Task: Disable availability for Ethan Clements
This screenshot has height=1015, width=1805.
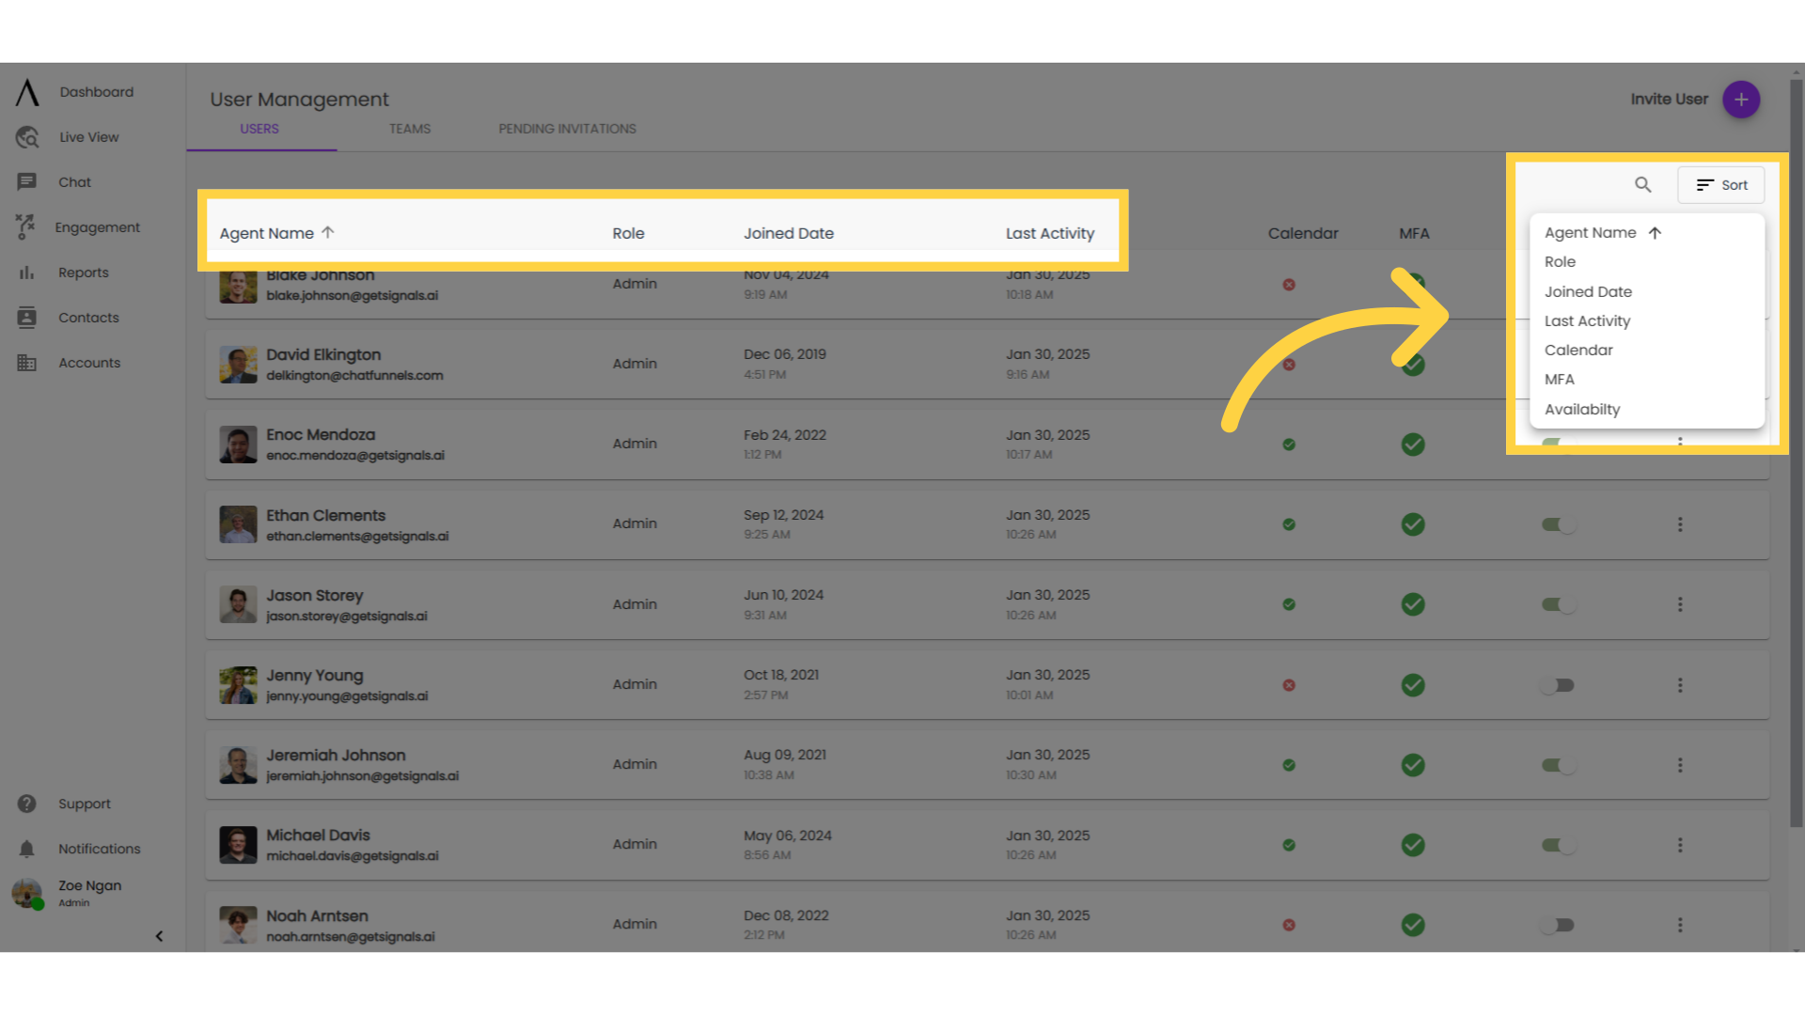Action: point(1558,523)
